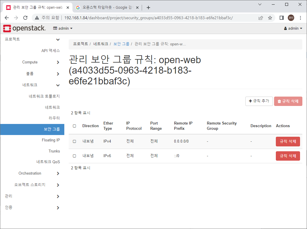Open the admin project dropdown
Viewport: 307px width, 229px height.
point(63,29)
